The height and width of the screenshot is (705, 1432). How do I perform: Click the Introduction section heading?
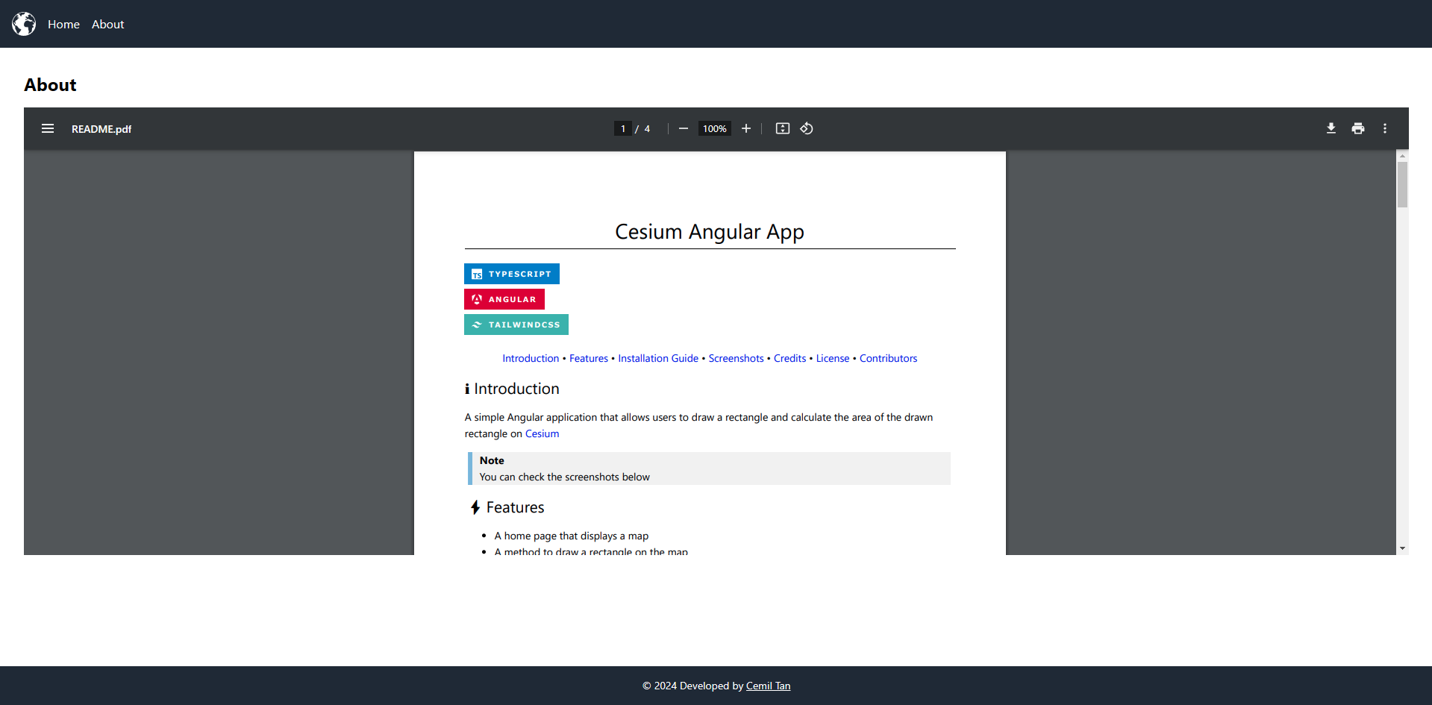point(512,389)
